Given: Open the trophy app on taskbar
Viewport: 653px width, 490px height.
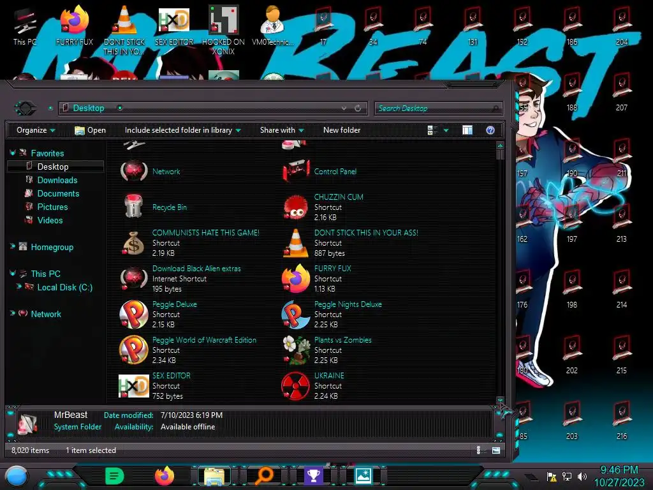Looking at the screenshot, I should [313, 476].
